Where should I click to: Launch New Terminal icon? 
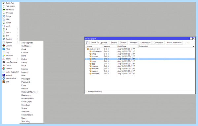point(4,62)
